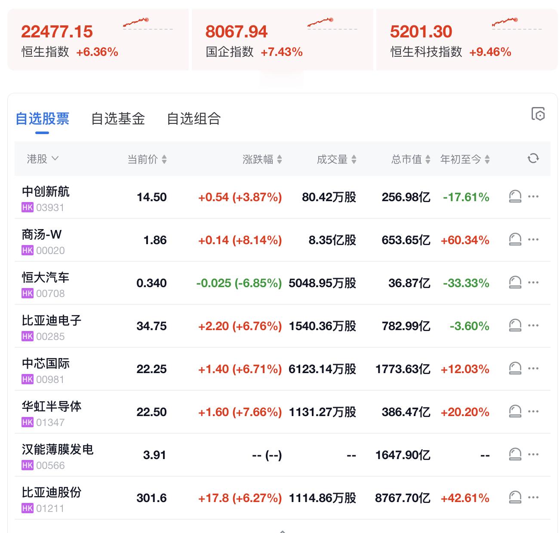560x533 pixels.
Task: Sort by 成交量 column
Action: click(x=337, y=159)
